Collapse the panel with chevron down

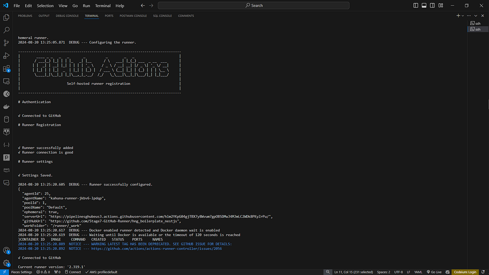click(476, 16)
